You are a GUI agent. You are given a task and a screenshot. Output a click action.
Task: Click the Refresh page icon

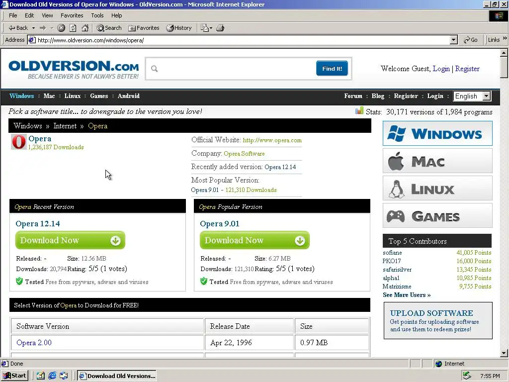pos(73,28)
